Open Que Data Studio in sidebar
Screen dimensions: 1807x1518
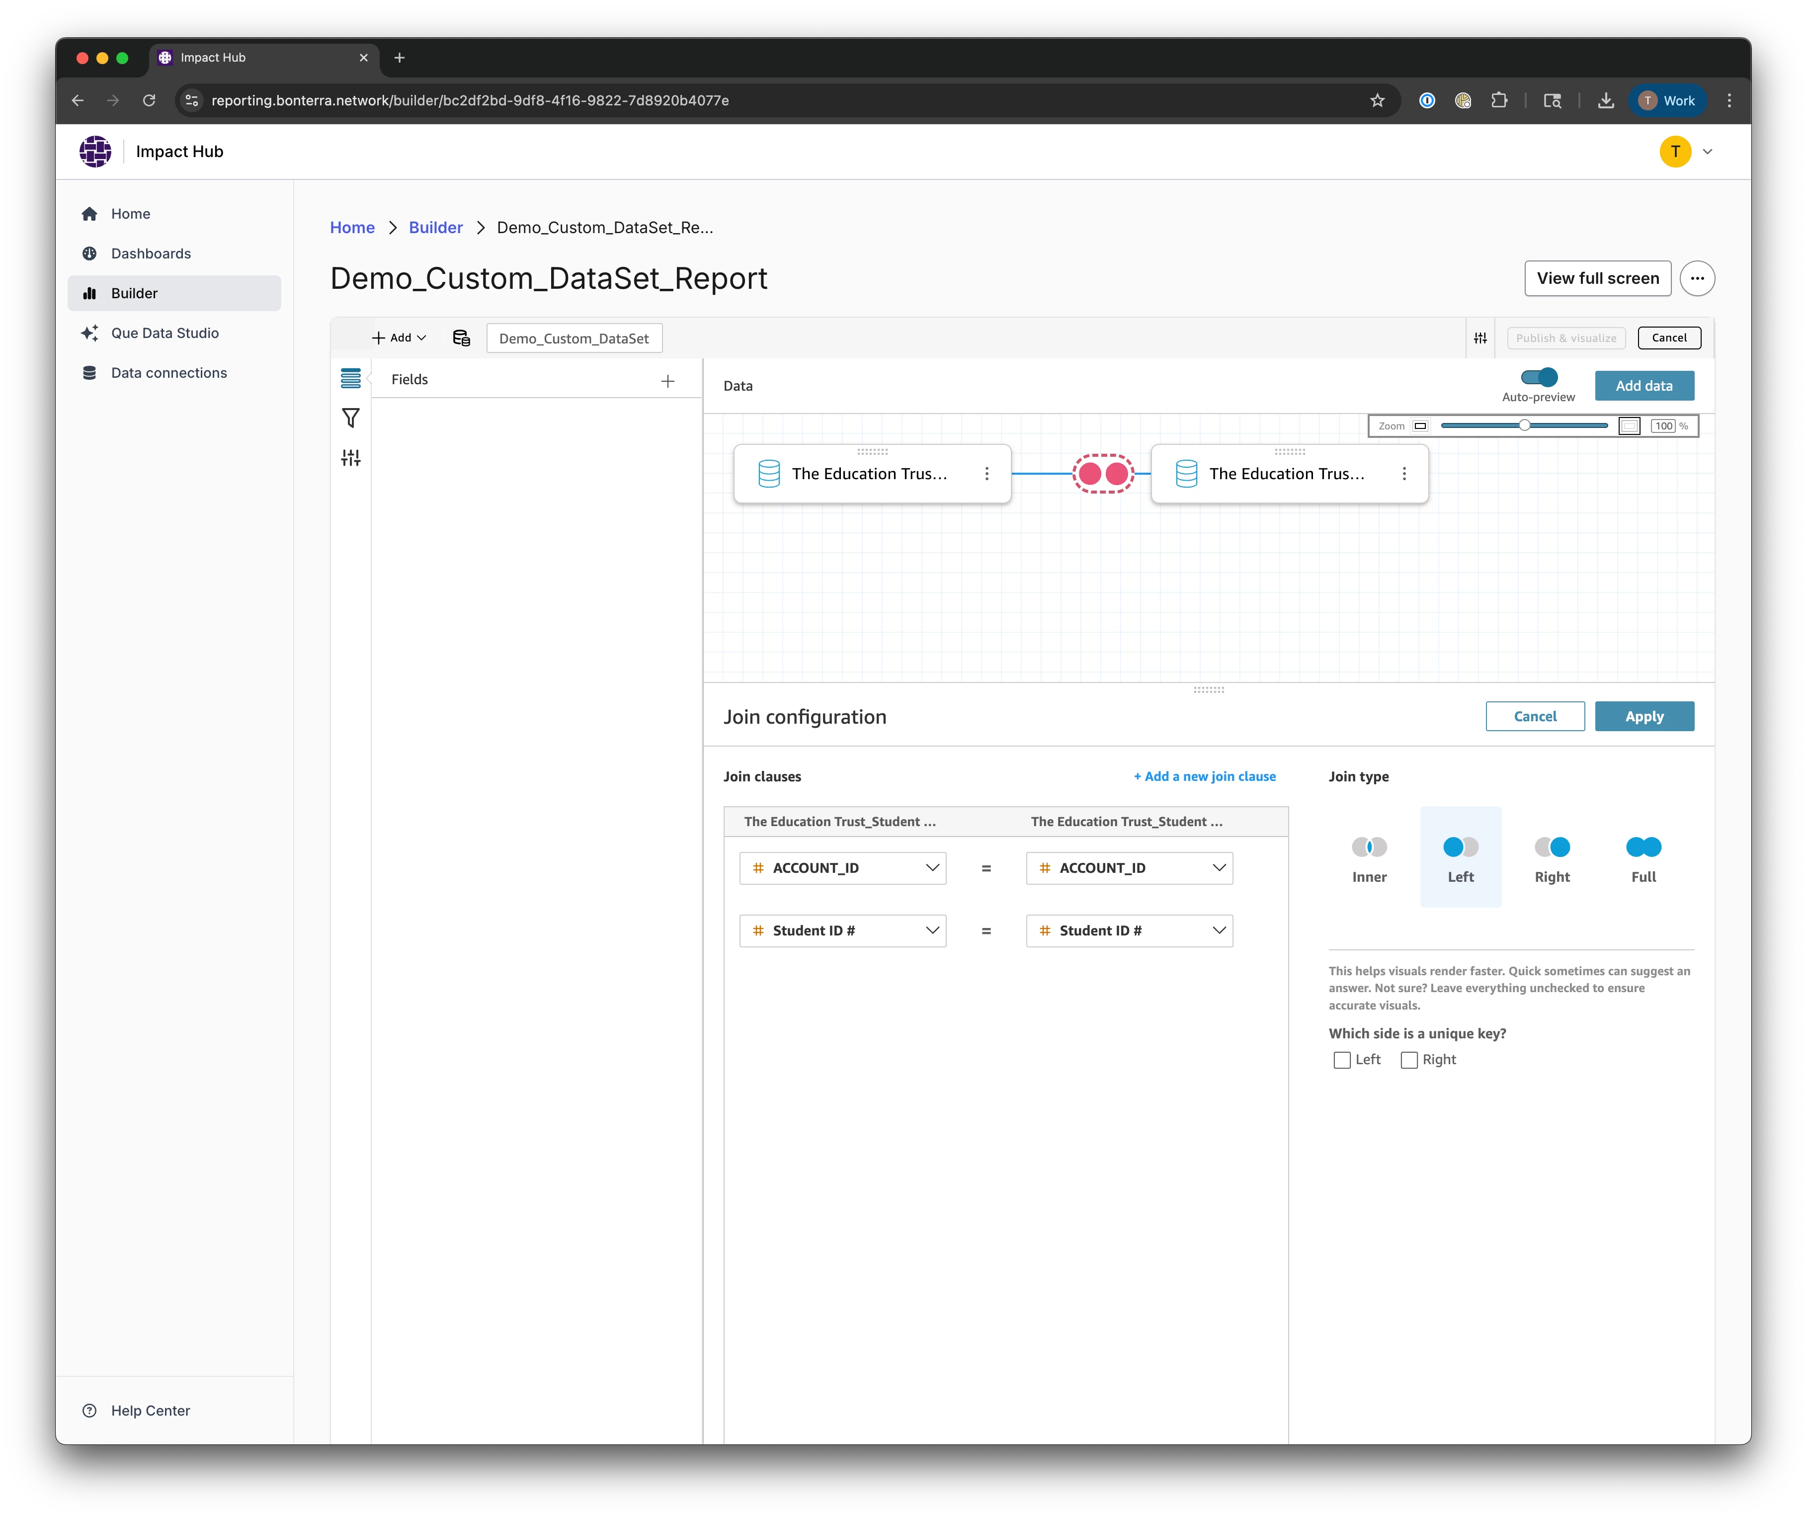click(x=164, y=333)
